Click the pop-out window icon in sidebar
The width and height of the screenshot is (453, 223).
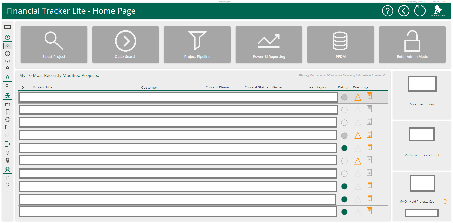coord(8,104)
